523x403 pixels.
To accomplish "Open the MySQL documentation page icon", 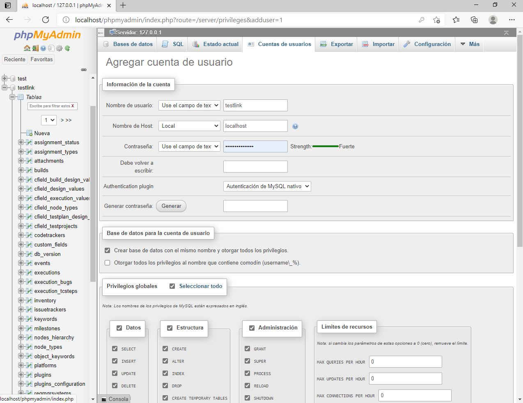I will click(x=51, y=48).
